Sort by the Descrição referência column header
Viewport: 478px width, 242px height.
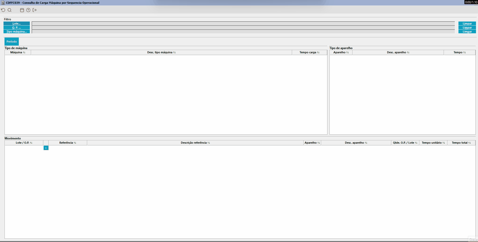click(195, 143)
